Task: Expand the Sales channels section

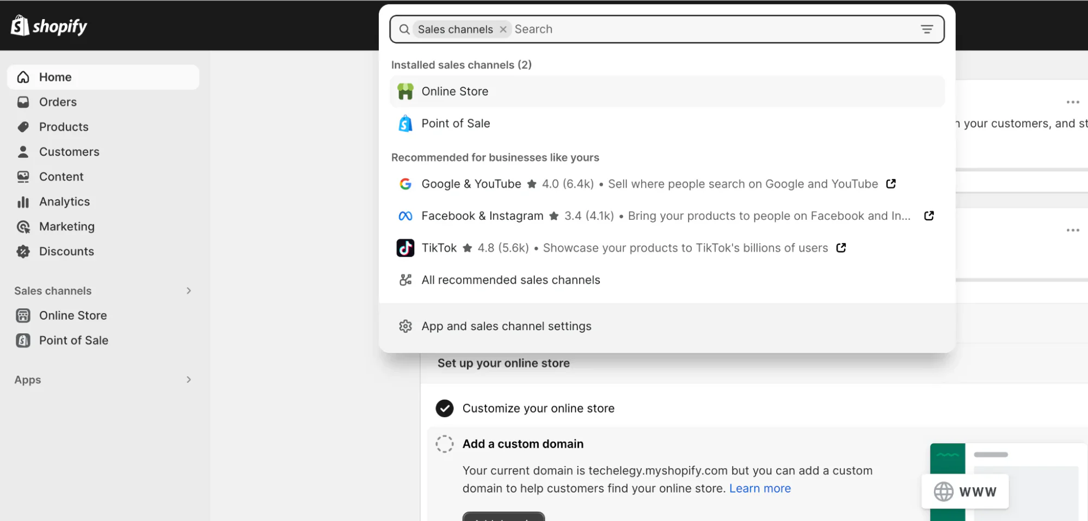Action: [x=188, y=290]
